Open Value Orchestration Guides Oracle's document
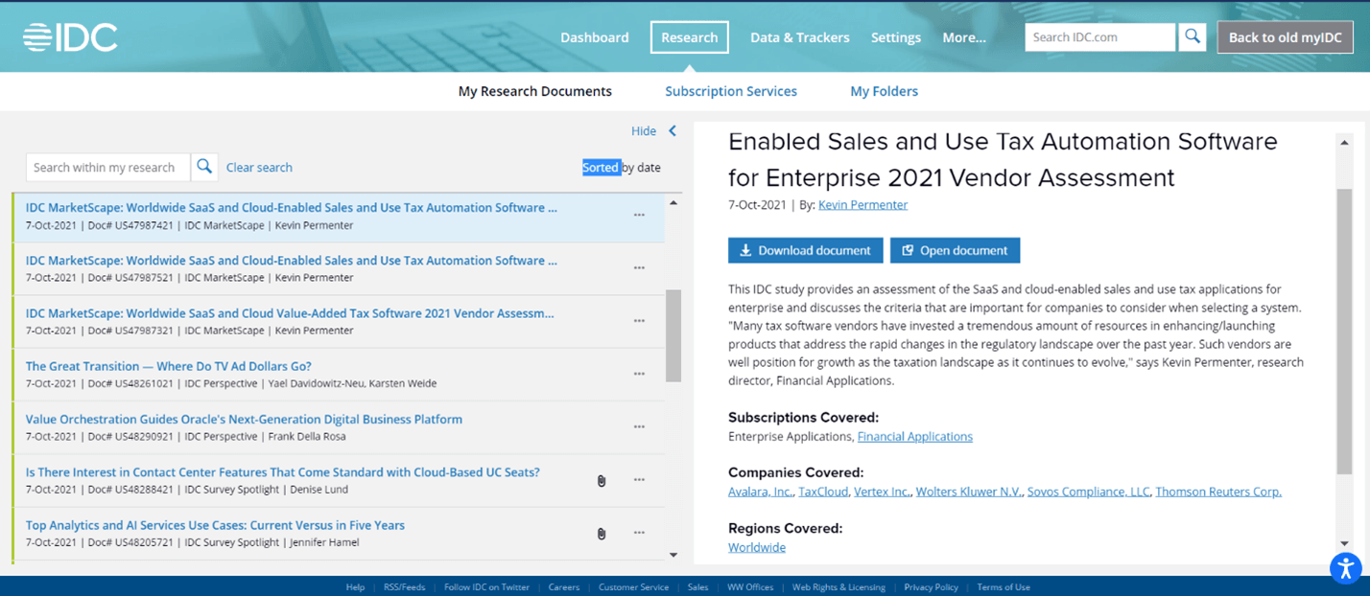 click(x=244, y=419)
